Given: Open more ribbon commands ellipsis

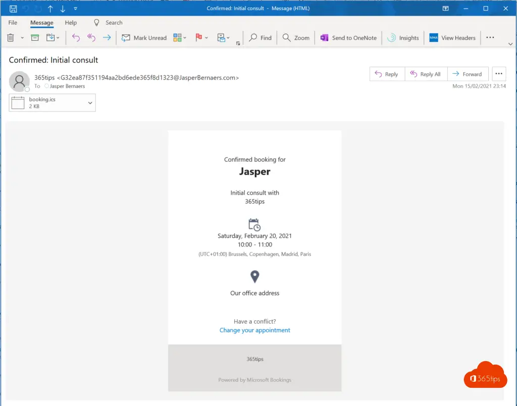Looking at the screenshot, I should 490,37.
